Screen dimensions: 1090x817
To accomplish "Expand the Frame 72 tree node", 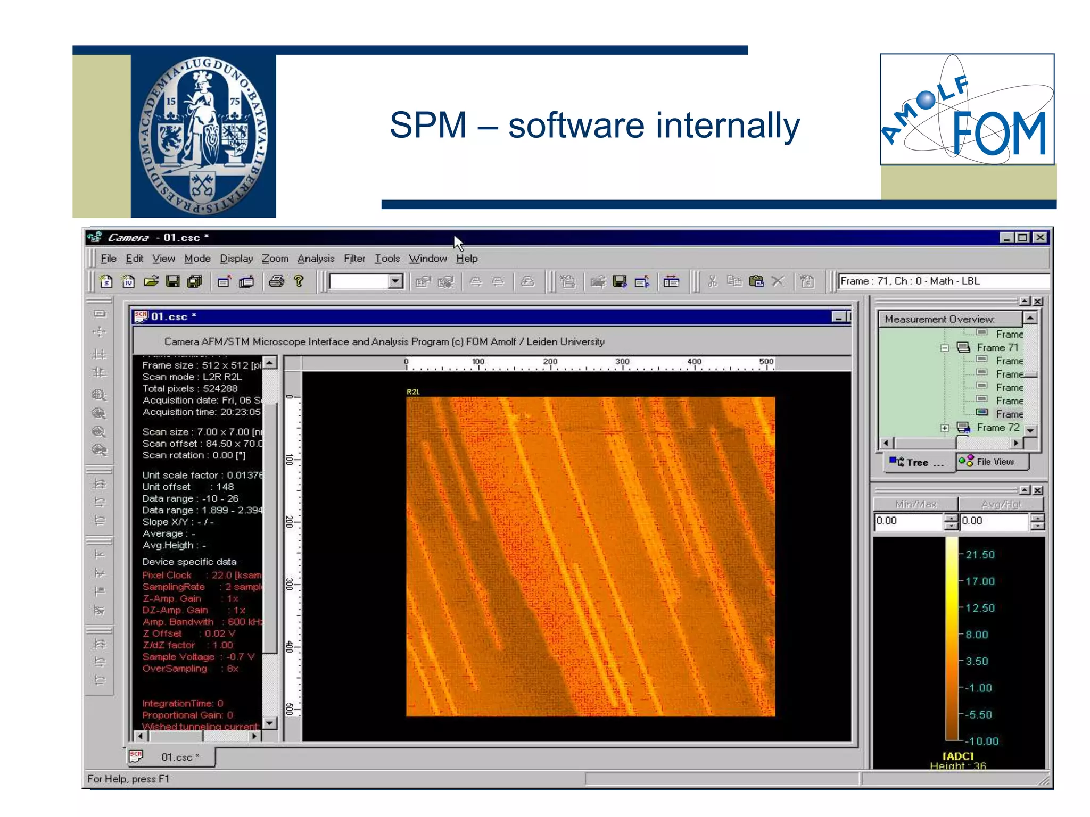I will tap(945, 428).
